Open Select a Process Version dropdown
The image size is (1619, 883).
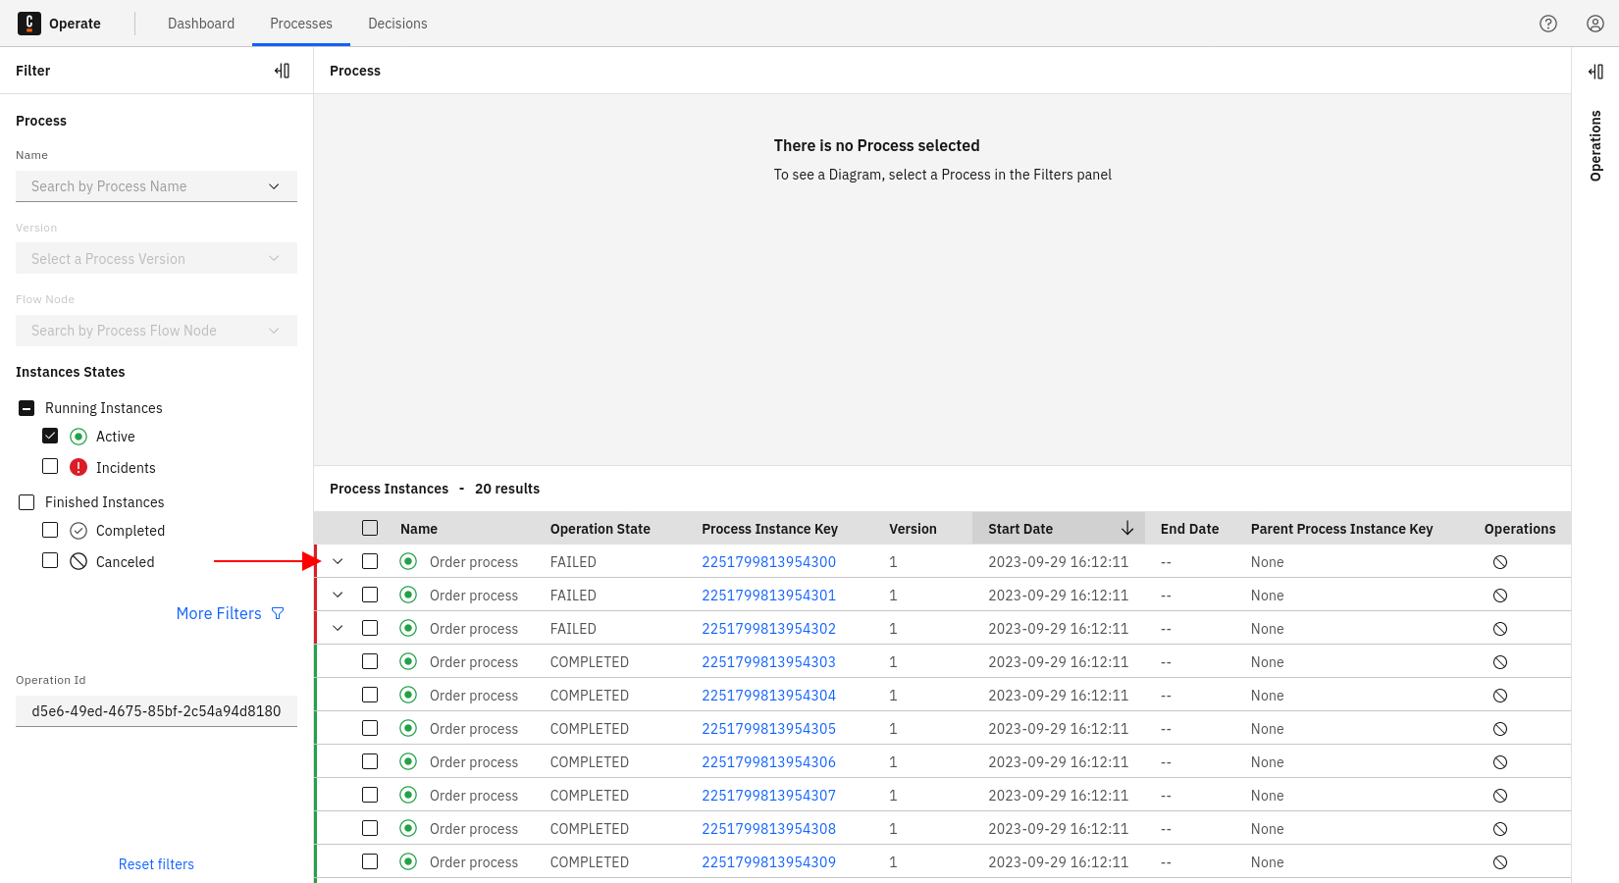pyautogui.click(x=156, y=259)
